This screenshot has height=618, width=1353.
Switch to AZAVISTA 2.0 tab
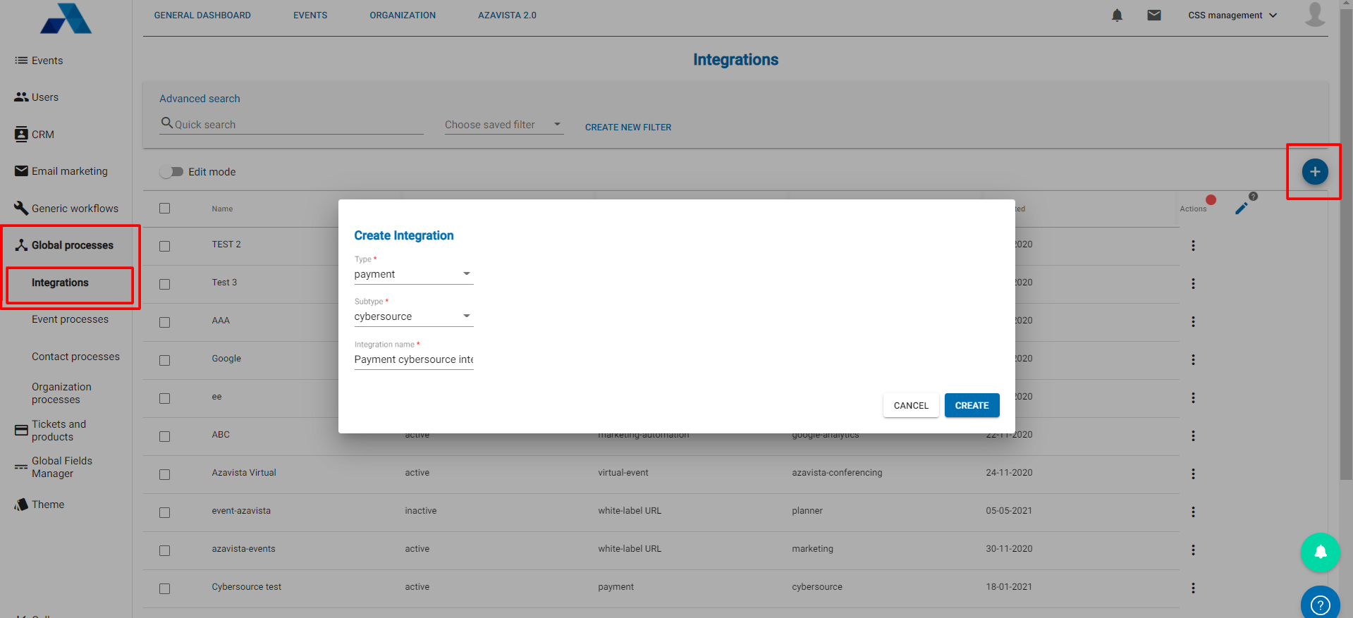click(507, 16)
